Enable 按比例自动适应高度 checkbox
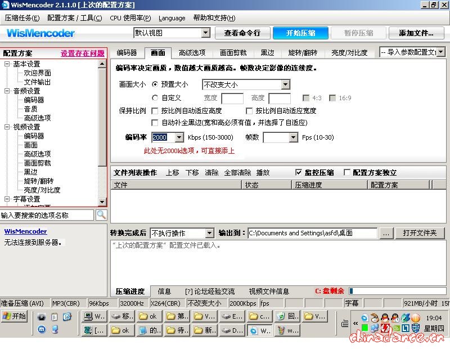 pos(156,111)
